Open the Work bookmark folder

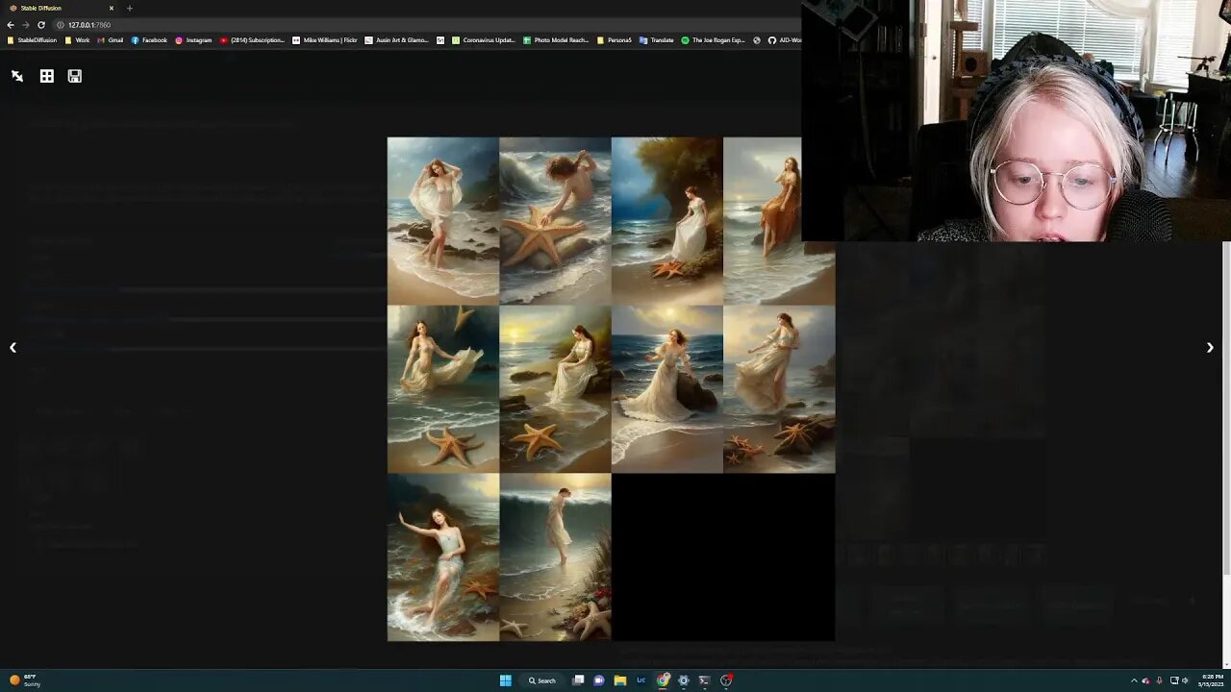[x=77, y=40]
